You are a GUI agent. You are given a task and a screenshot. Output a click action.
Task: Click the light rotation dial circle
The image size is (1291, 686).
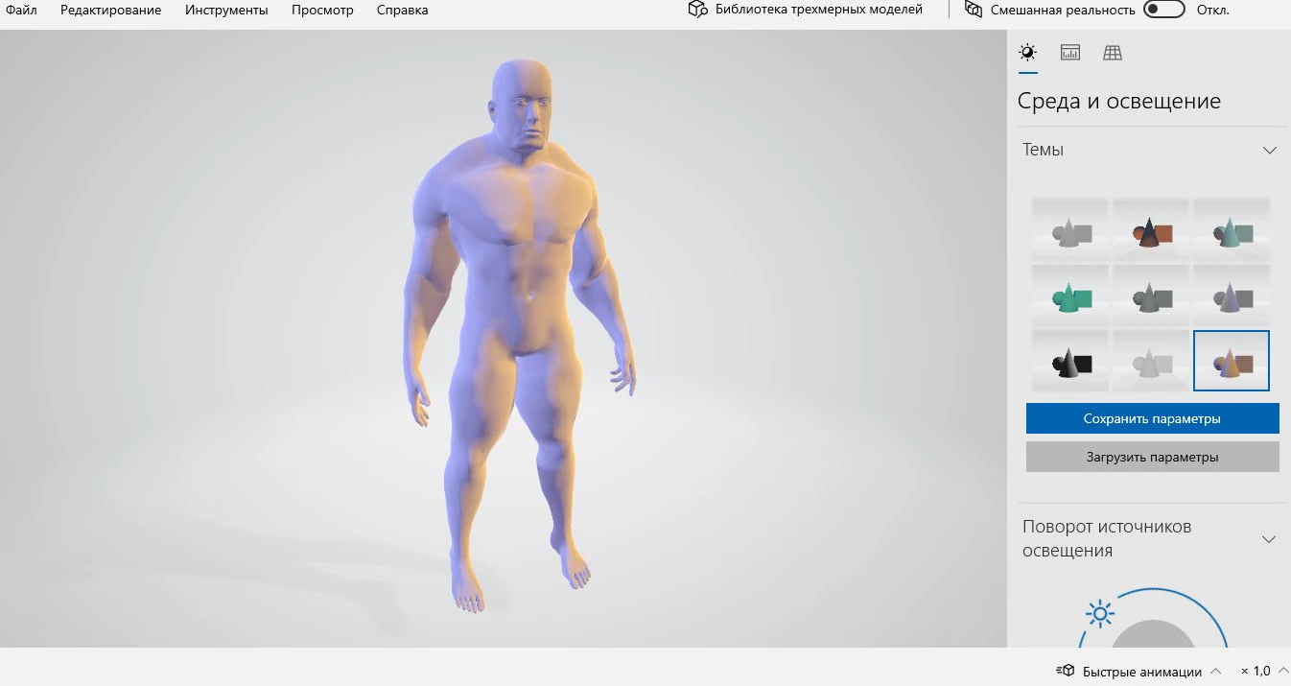1153,635
